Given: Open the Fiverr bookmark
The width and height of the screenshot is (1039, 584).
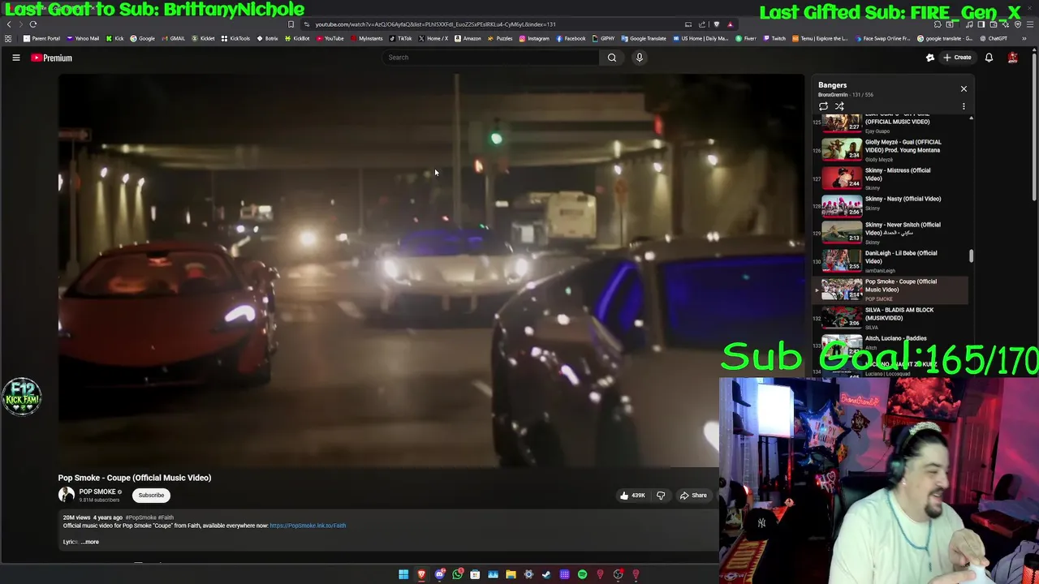Looking at the screenshot, I should [746, 38].
